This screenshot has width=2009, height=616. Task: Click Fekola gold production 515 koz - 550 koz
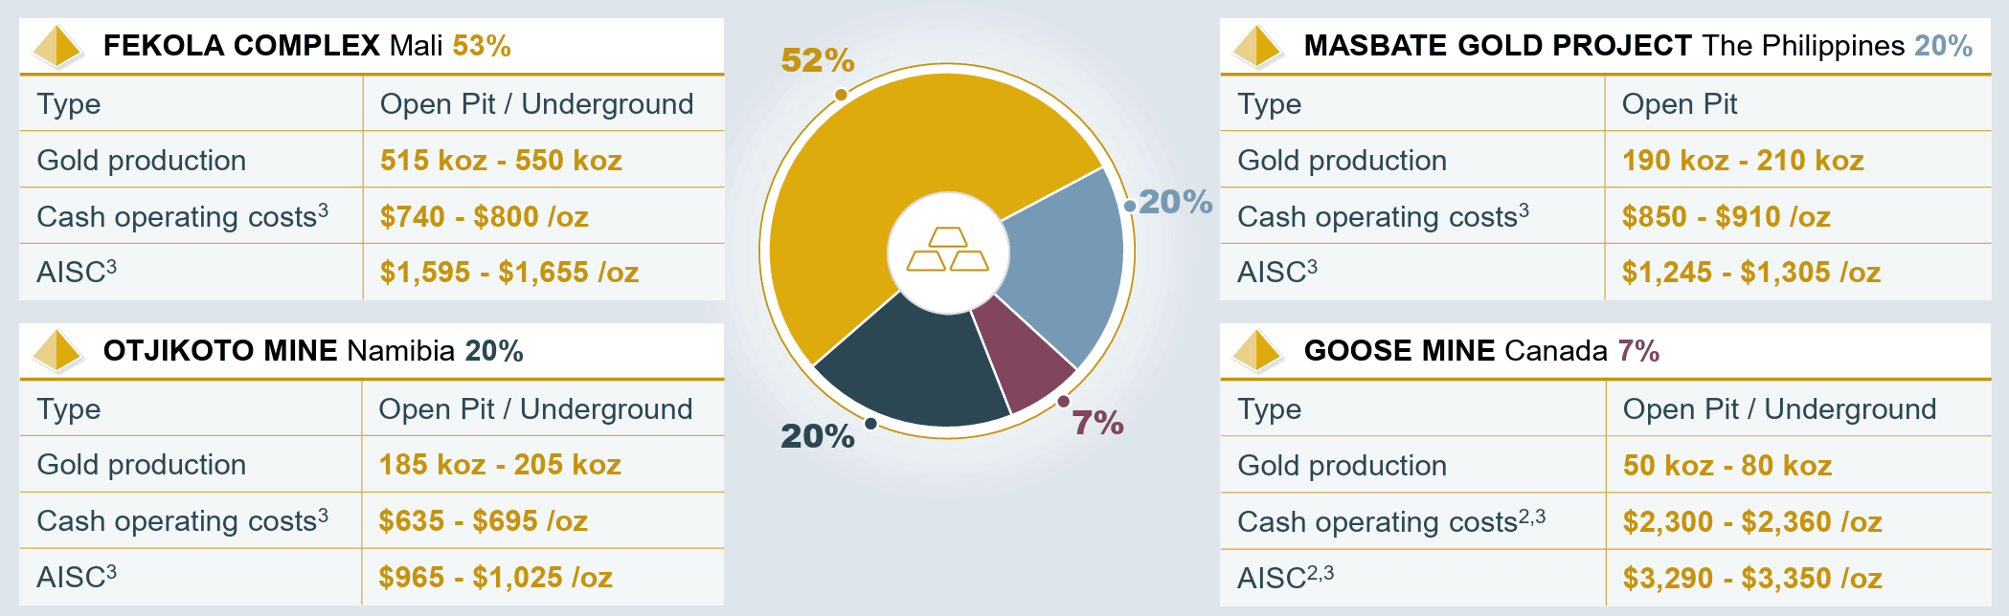[x=501, y=161]
